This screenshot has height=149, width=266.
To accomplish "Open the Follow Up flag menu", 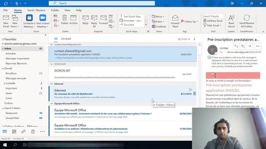I will click(x=190, y=22).
